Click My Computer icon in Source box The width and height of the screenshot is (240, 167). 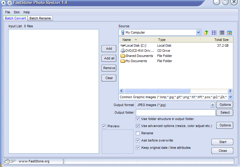123,32
